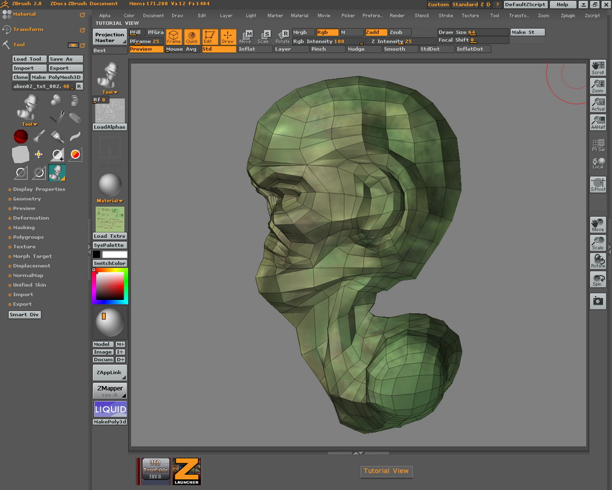Select the green texture thumbnail
Image resolution: width=612 pixels, height=490 pixels.
click(110, 219)
